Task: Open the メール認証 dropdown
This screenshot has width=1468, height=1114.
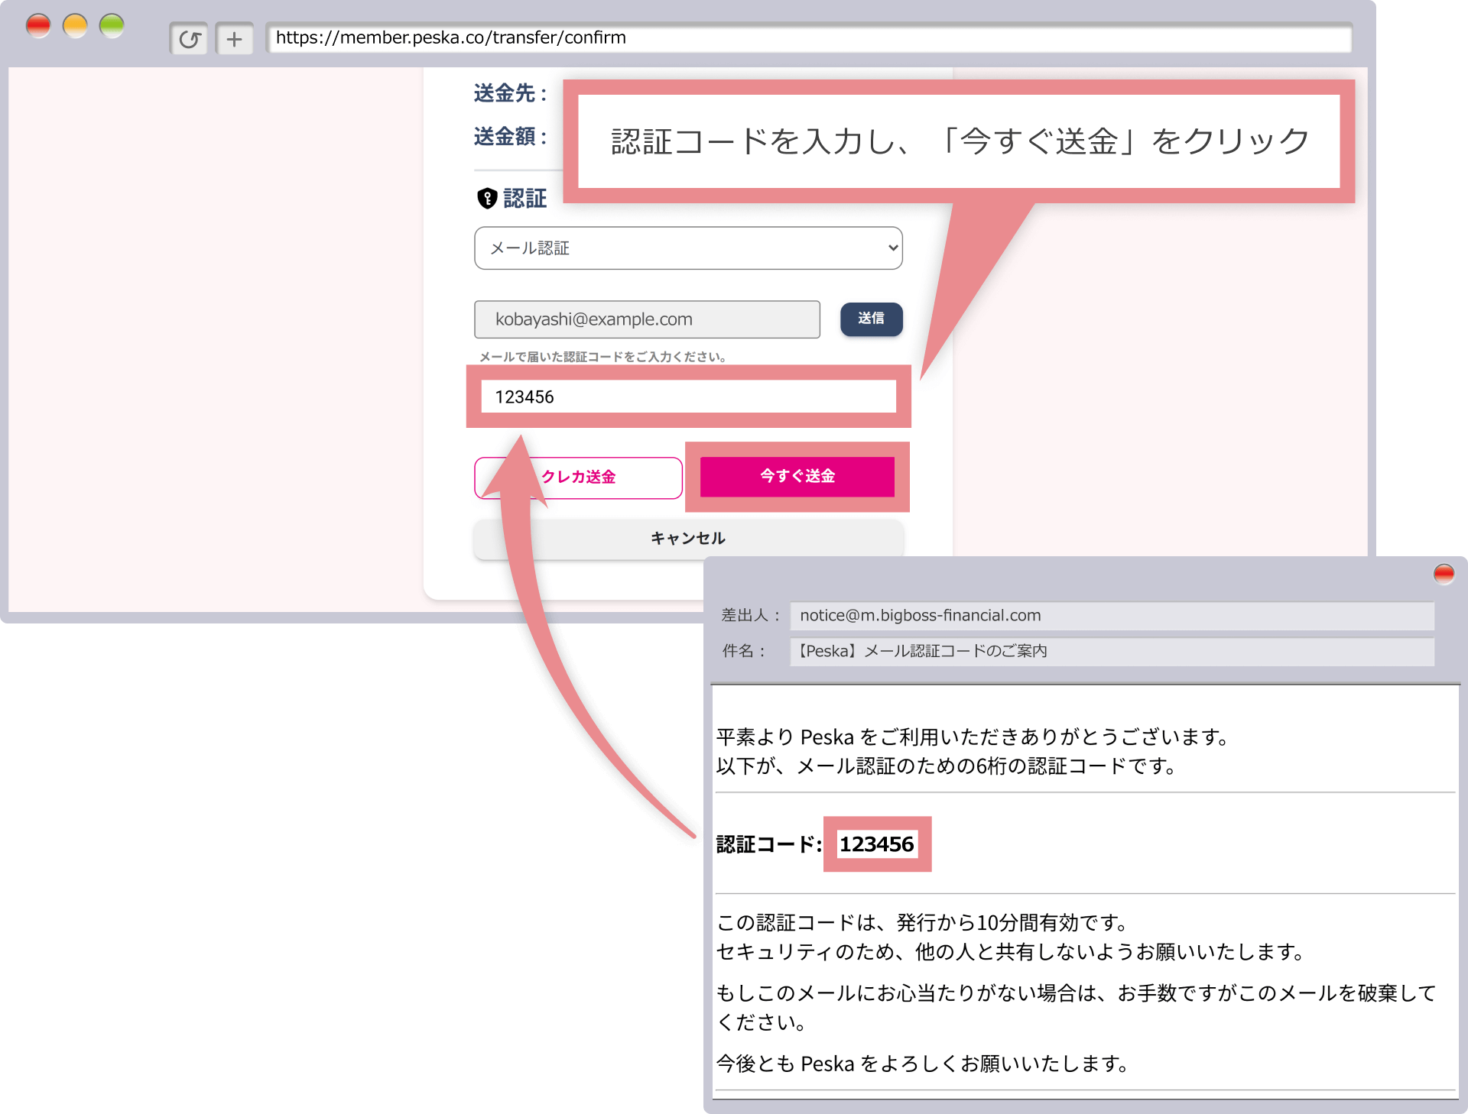Action: pyautogui.click(x=687, y=248)
